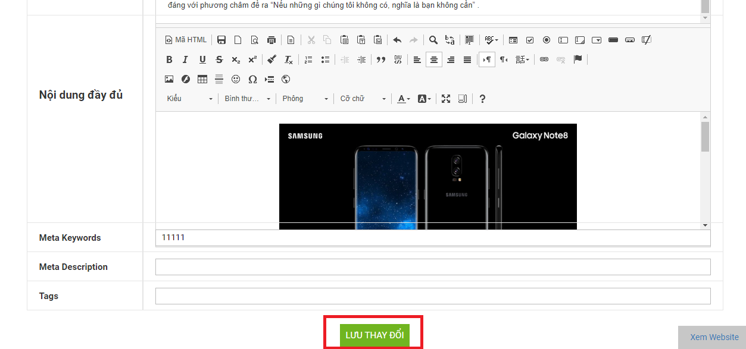This screenshot has width=746, height=349.
Task: Insert an anchor with the flag icon
Action: 578,59
